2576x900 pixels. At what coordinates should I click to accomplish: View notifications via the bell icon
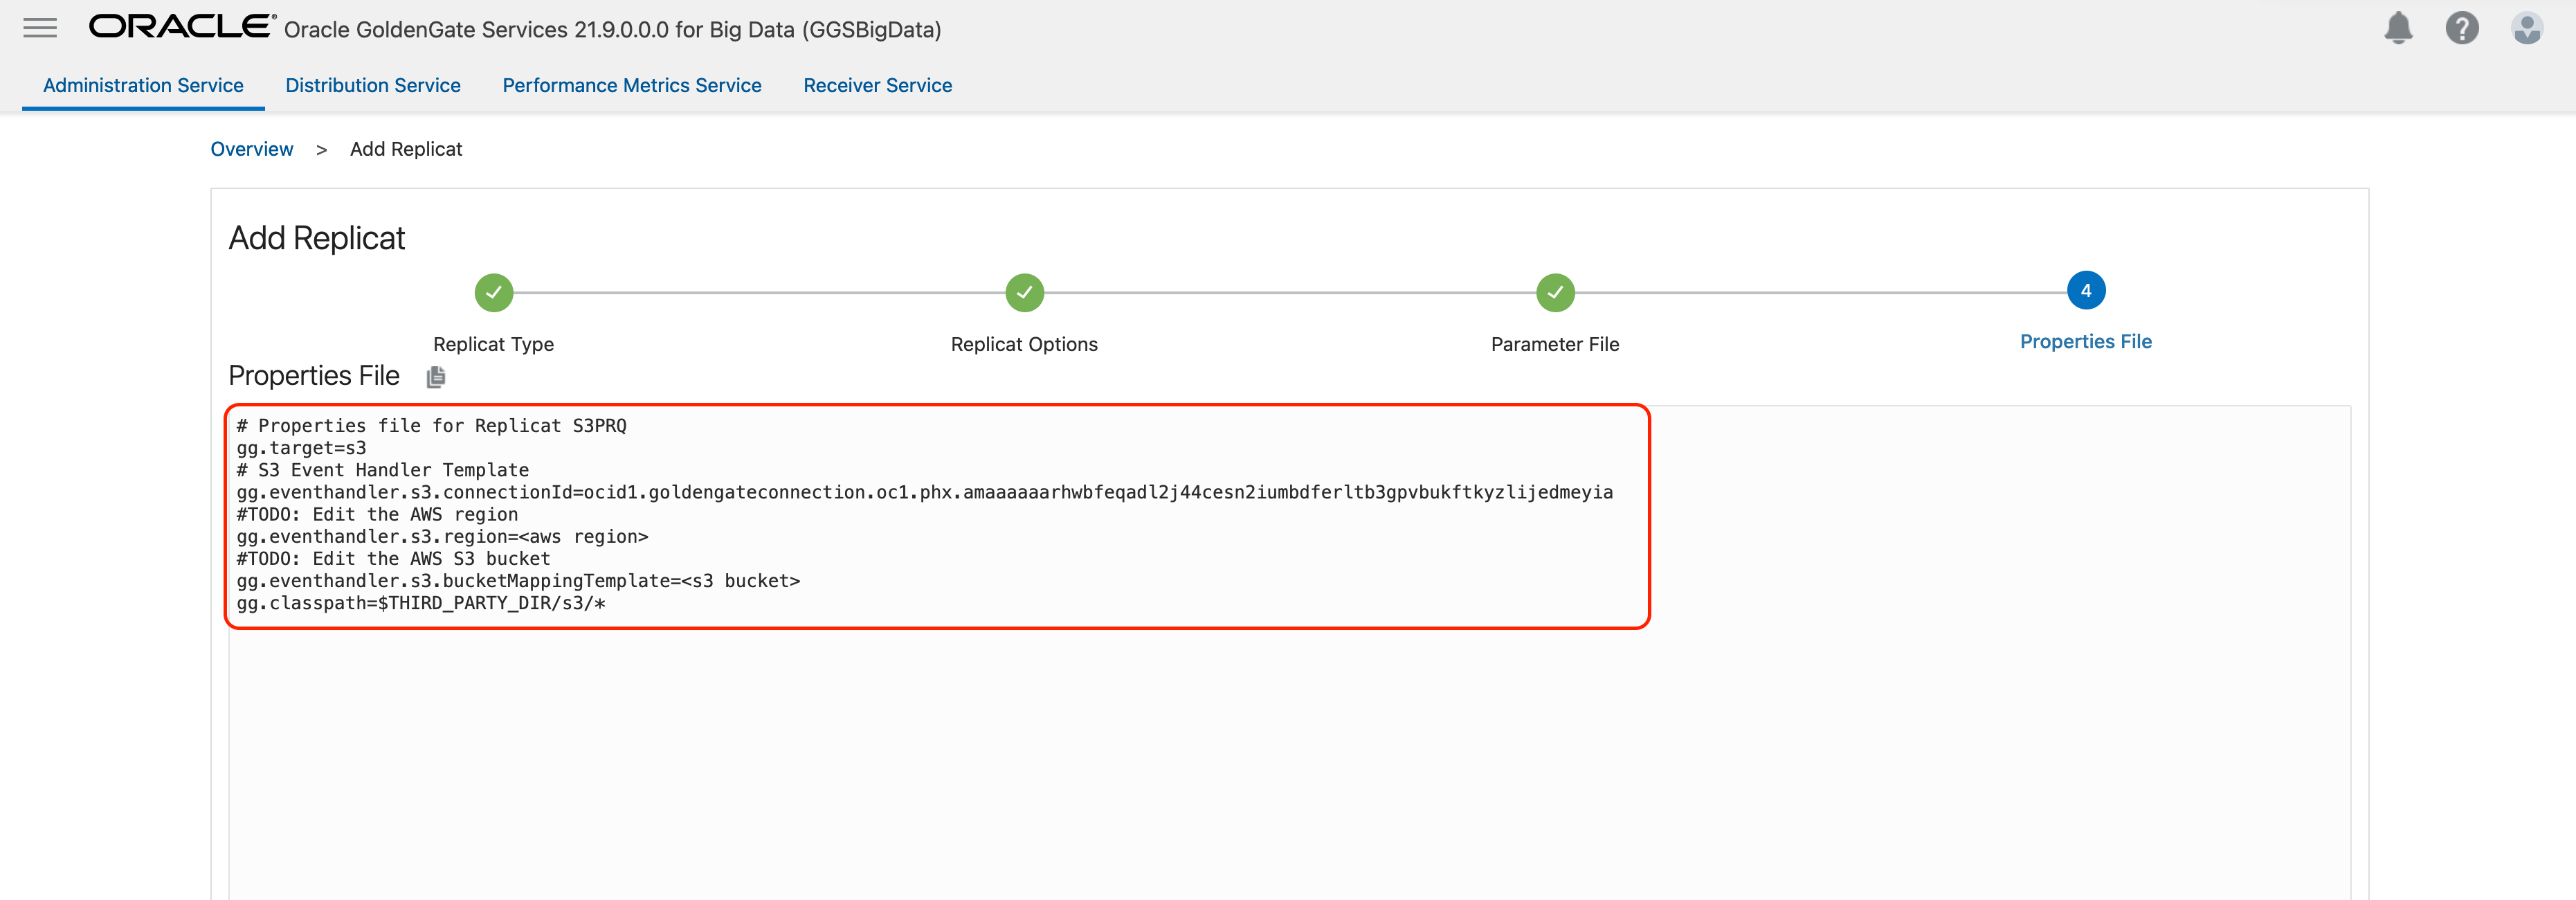2398,28
